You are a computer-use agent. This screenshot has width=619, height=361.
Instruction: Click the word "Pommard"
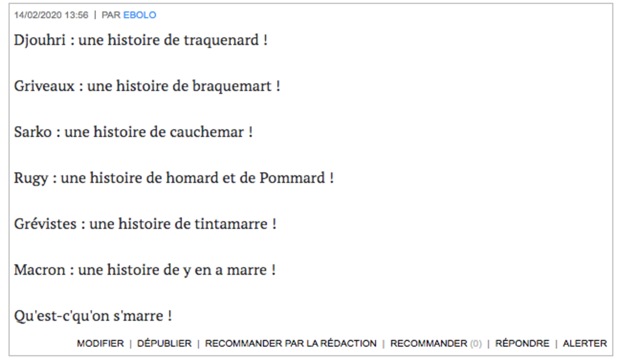pyautogui.click(x=292, y=178)
